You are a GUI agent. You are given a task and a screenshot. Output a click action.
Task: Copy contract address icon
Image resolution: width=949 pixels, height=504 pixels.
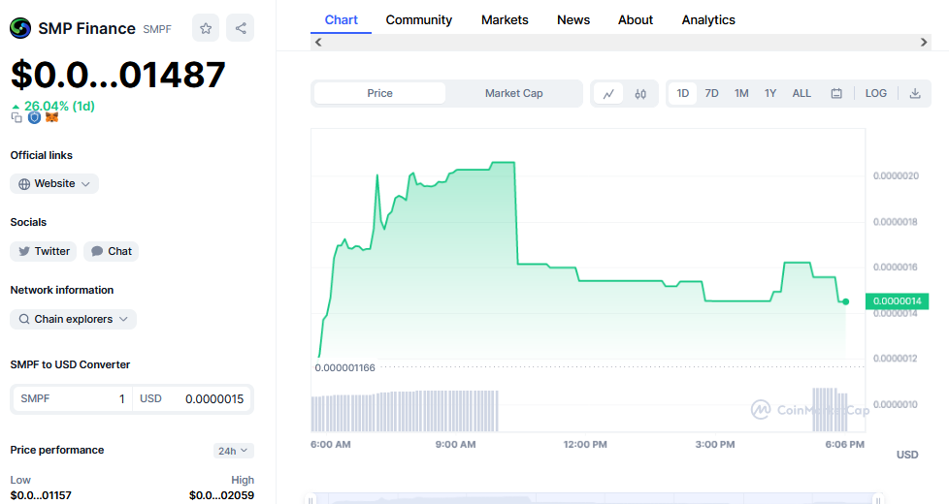coord(16,118)
